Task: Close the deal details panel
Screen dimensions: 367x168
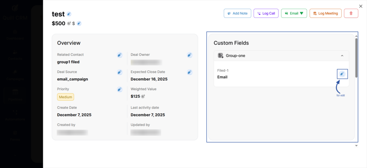Action: [x=361, y=6]
